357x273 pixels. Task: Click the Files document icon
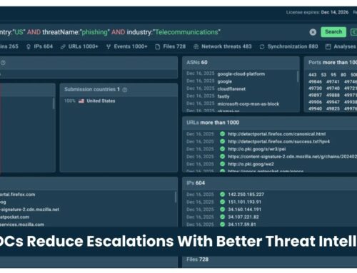[158, 47]
